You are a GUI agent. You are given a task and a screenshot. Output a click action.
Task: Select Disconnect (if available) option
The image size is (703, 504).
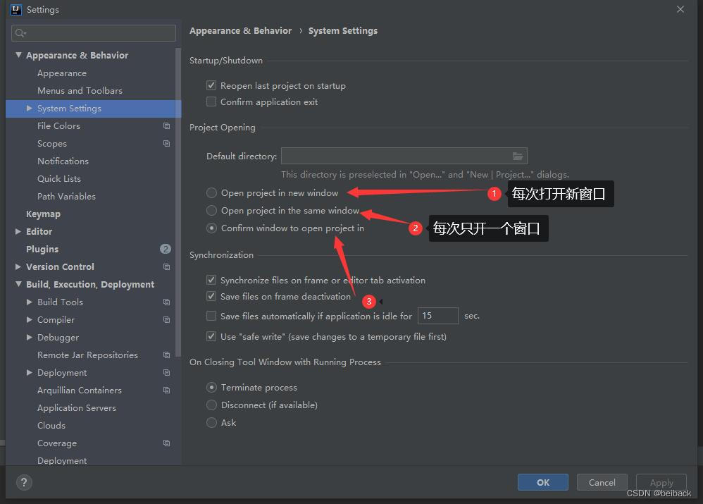(211, 405)
